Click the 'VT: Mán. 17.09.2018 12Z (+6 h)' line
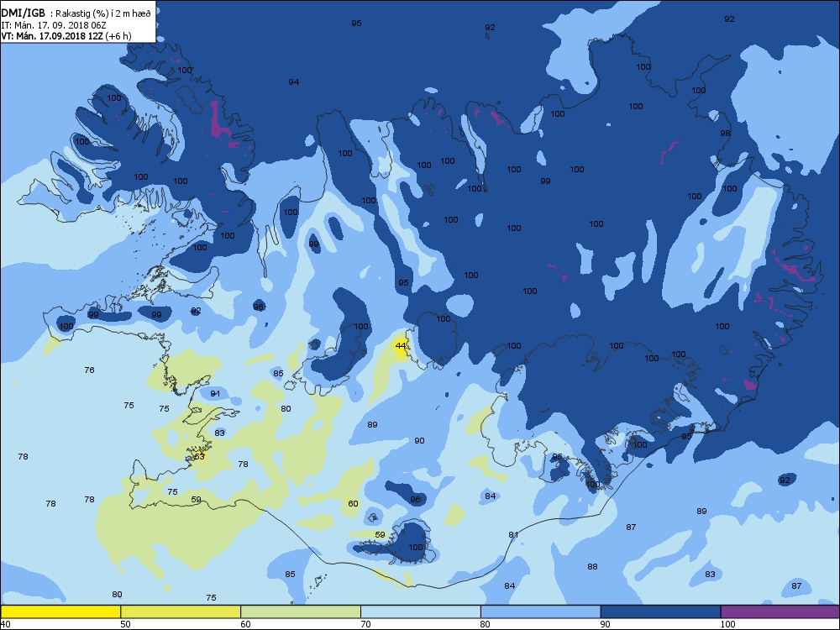Image resolution: width=840 pixels, height=630 pixels. coord(66,36)
